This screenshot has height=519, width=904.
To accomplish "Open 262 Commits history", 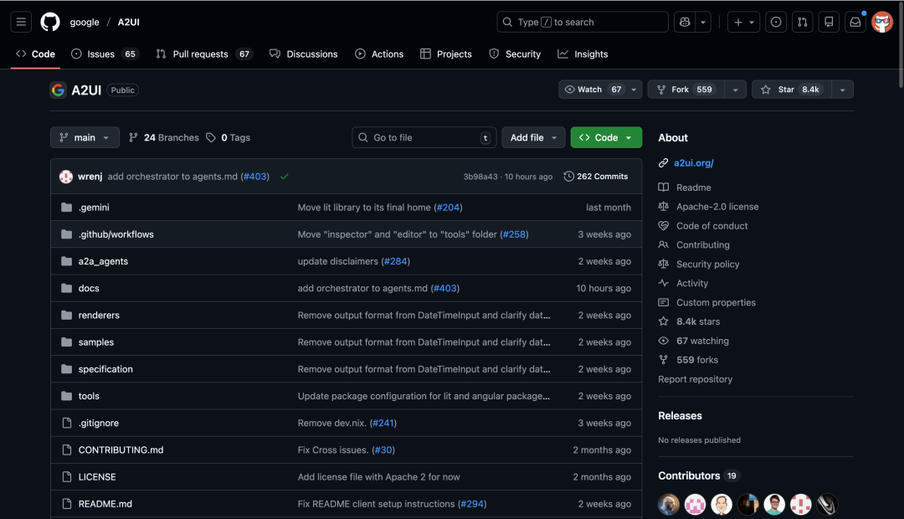I will pos(596,177).
